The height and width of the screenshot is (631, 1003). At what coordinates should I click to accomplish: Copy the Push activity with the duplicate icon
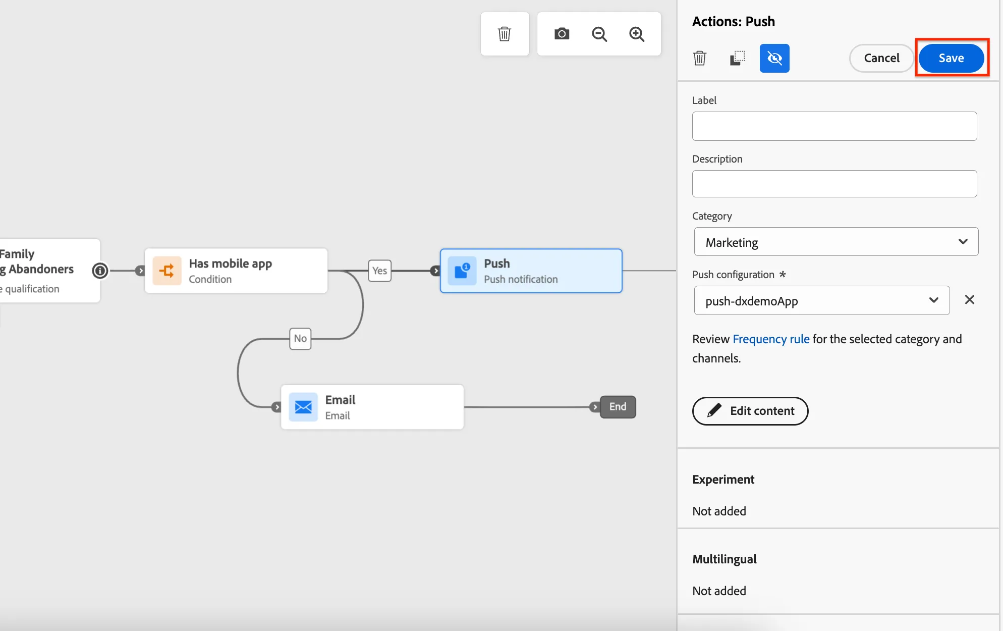737,58
